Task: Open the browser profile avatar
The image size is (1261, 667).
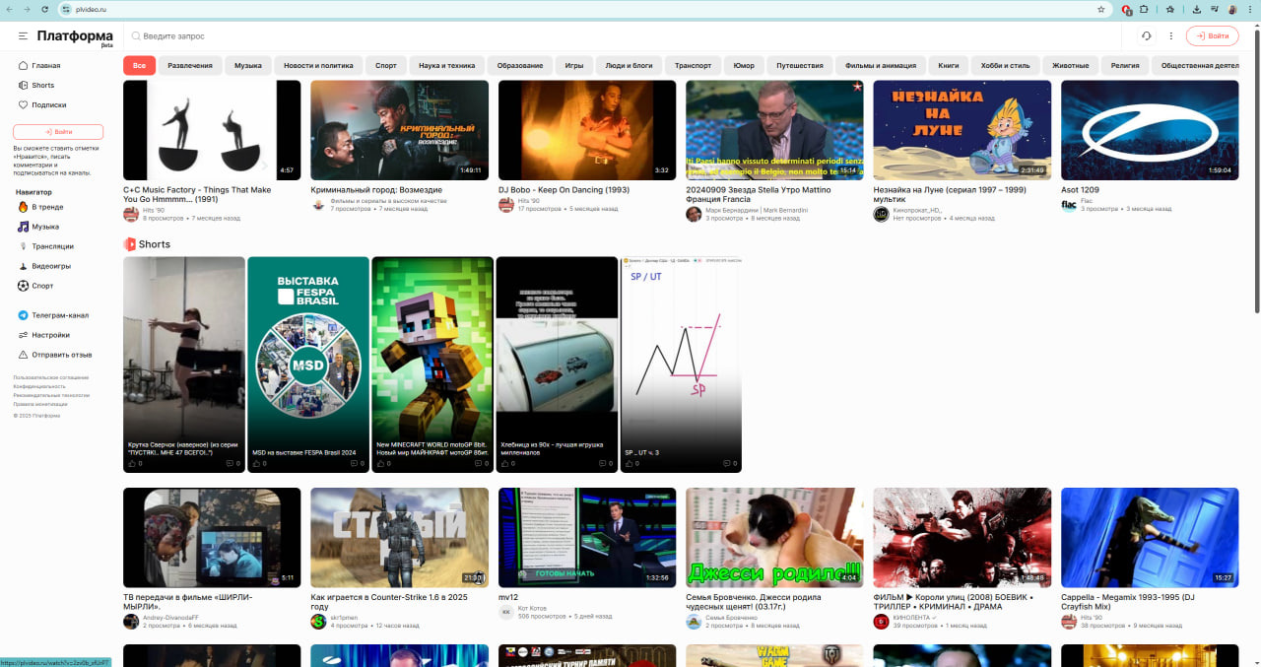Action: pyautogui.click(x=1232, y=9)
